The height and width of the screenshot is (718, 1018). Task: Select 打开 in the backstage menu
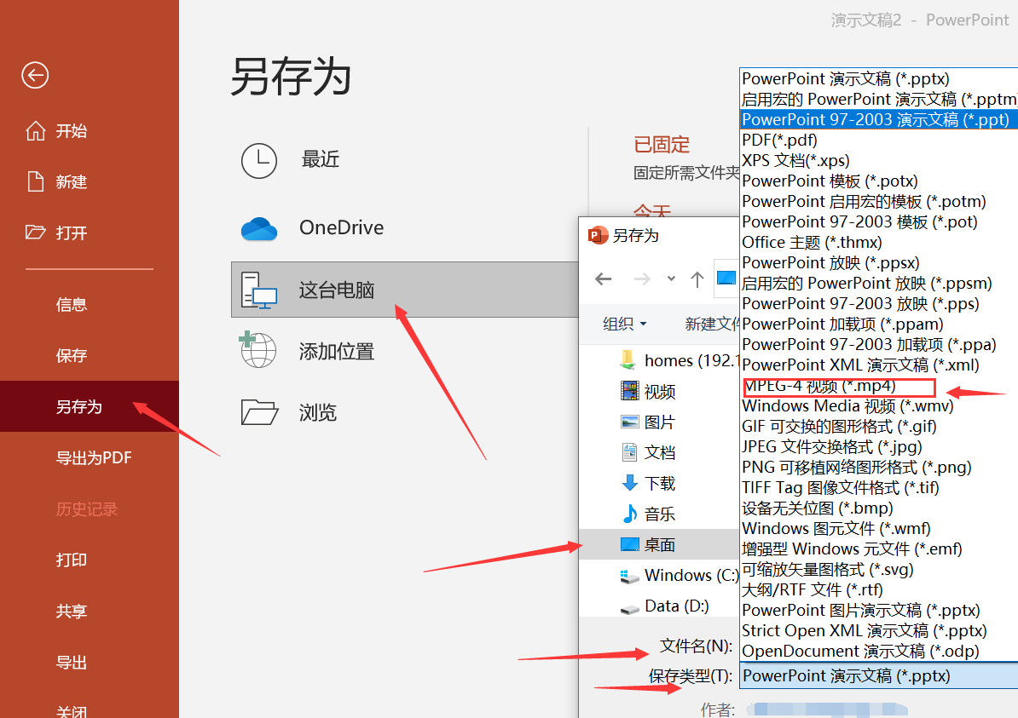[72, 233]
